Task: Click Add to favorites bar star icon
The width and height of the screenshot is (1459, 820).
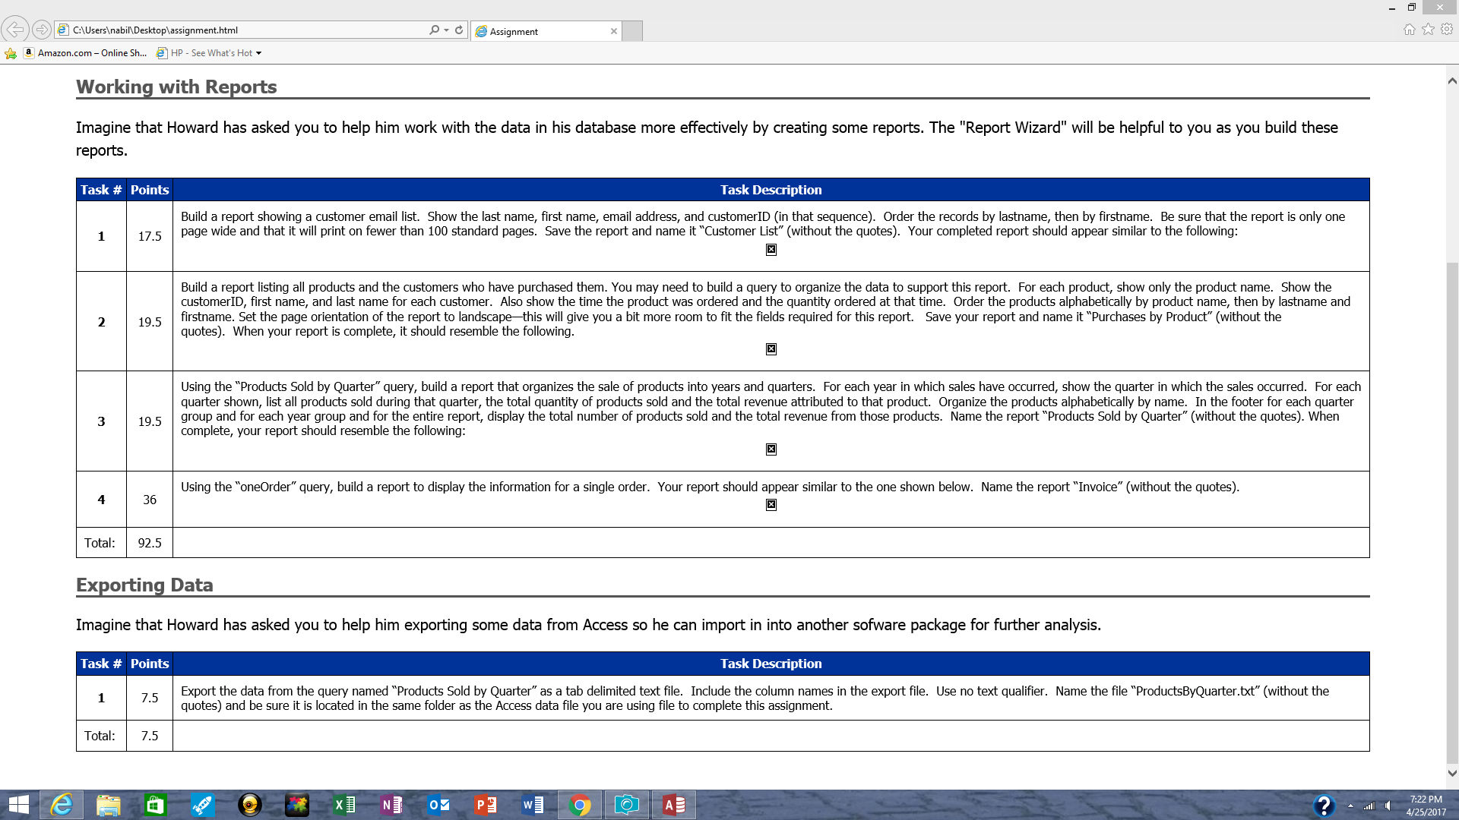Action: pos(11,53)
